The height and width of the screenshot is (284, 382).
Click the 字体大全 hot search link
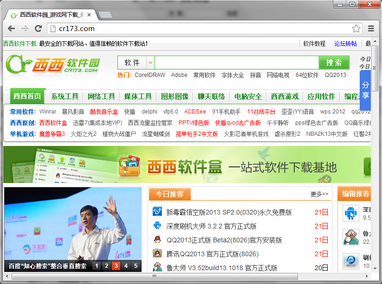point(233,75)
